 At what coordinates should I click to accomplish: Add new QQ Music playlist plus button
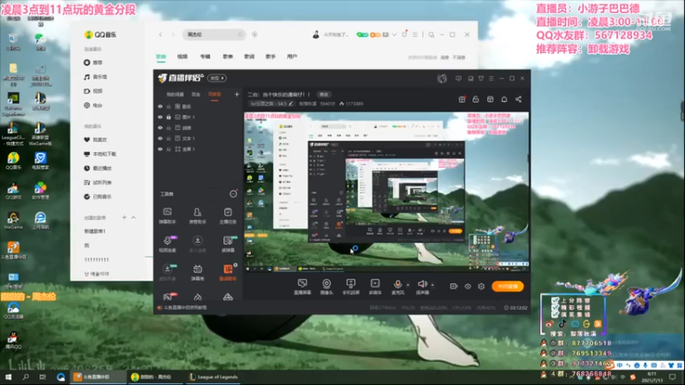[x=124, y=217]
